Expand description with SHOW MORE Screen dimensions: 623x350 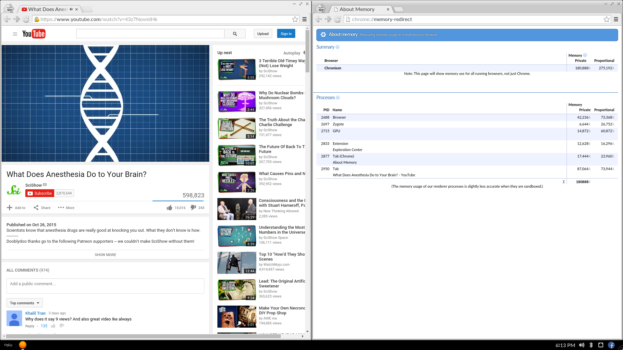(105, 255)
